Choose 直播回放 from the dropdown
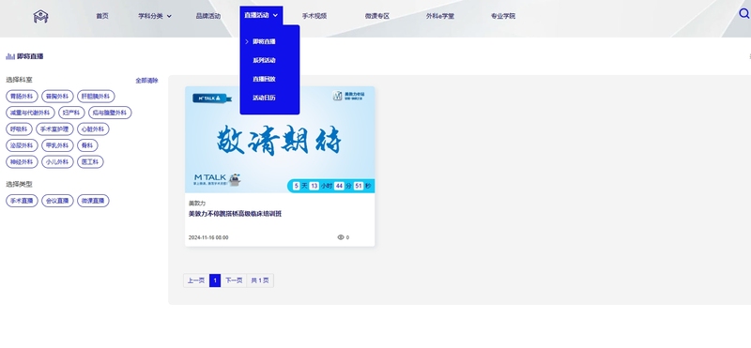The width and height of the screenshot is (751, 348). click(265, 79)
